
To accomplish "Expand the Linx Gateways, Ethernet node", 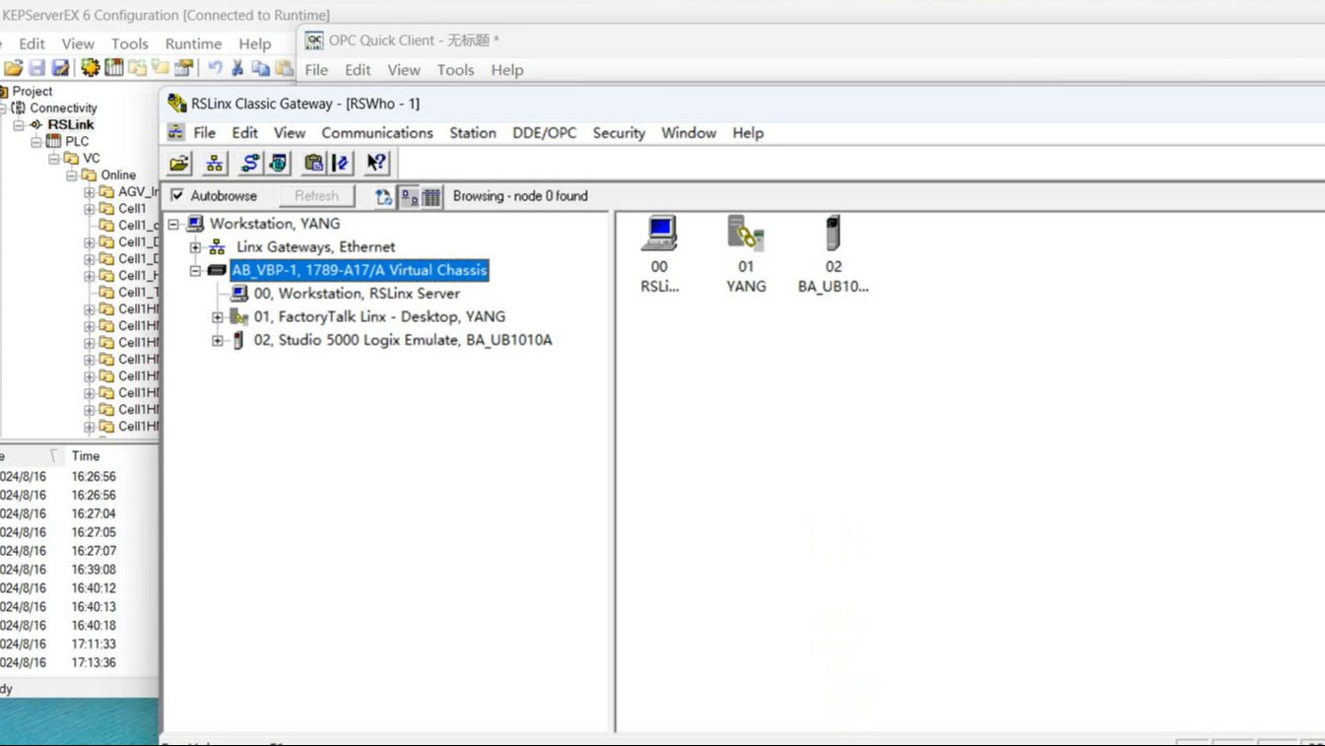I will (x=195, y=247).
